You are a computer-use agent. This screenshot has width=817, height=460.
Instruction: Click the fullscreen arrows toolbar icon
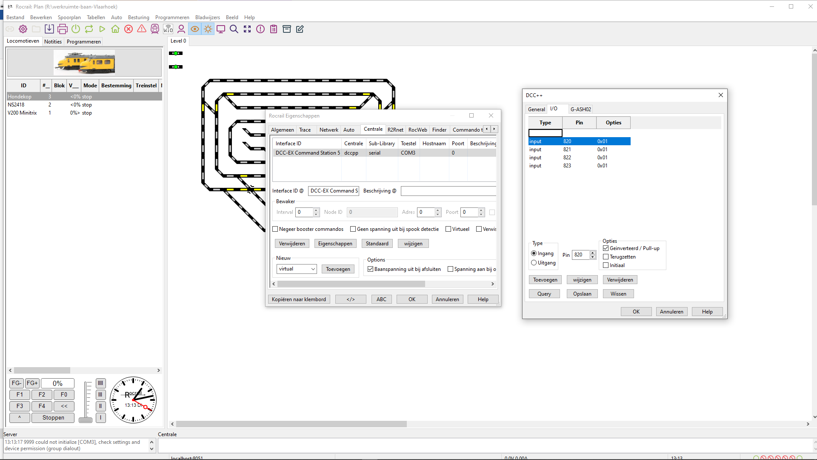click(247, 29)
